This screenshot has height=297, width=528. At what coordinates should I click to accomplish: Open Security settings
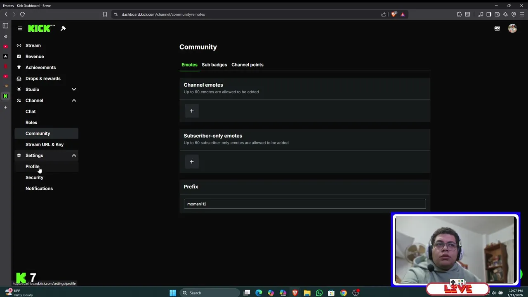click(x=46, y=177)
